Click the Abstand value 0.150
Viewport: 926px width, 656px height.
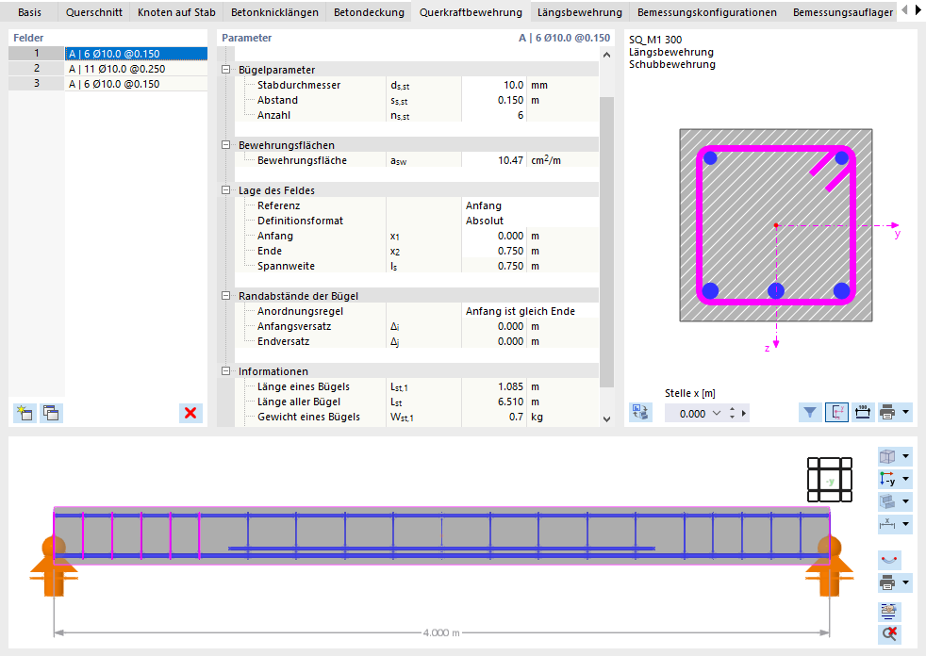pos(493,100)
